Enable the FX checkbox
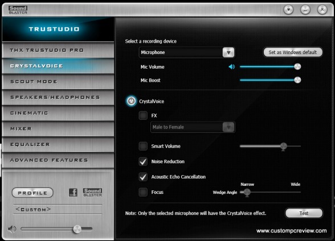This screenshot has width=335, height=241. [143, 115]
